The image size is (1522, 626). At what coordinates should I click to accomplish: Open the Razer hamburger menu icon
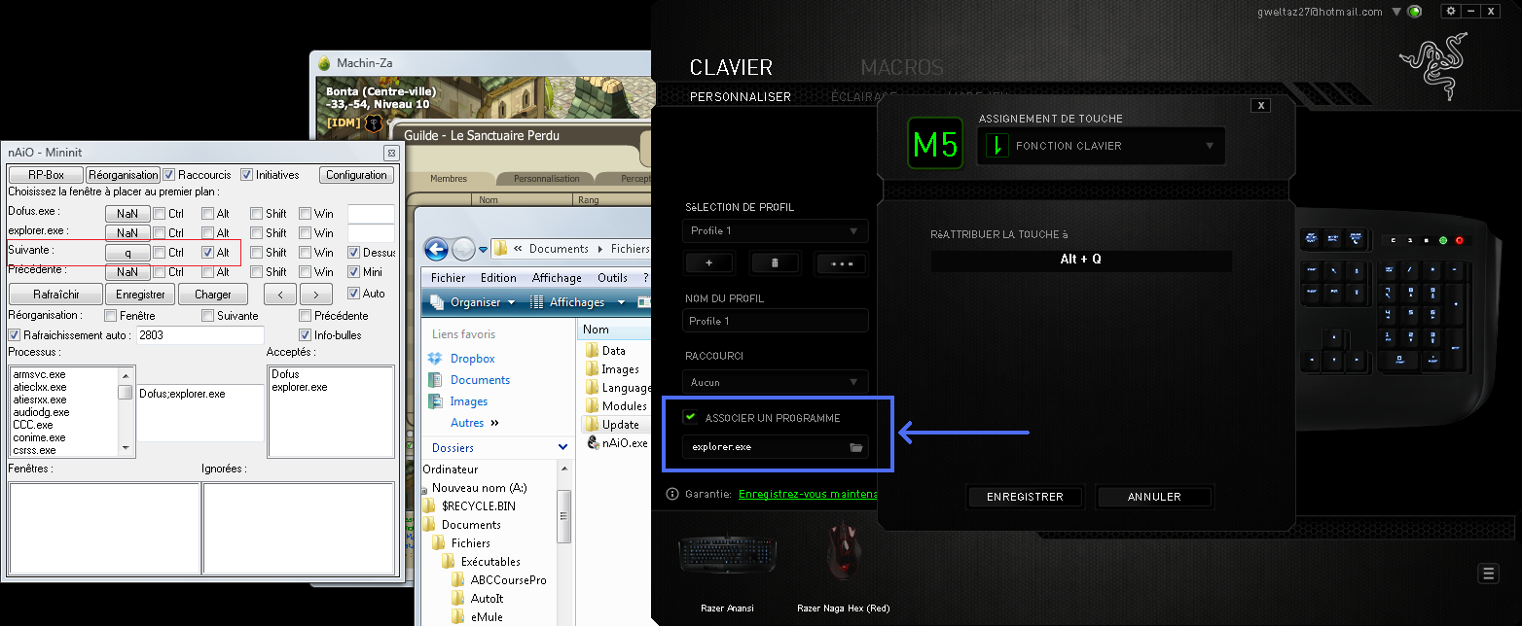tap(1488, 574)
